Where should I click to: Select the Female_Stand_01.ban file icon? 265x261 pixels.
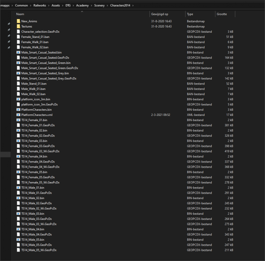(x=18, y=37)
